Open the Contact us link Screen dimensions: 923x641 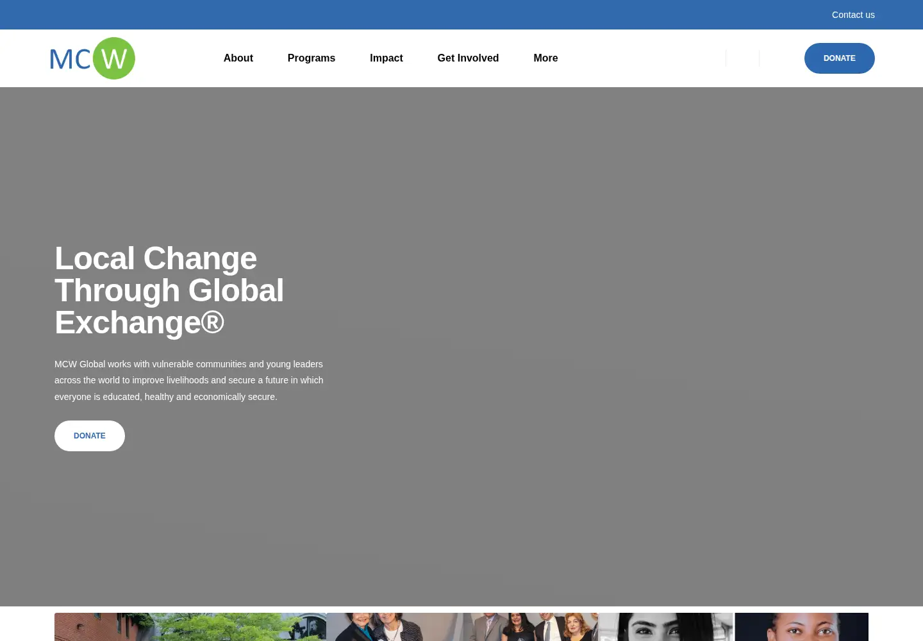pos(853,15)
